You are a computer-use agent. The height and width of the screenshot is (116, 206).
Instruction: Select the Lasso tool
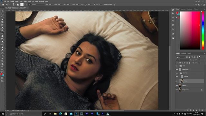[x=2, y=16]
